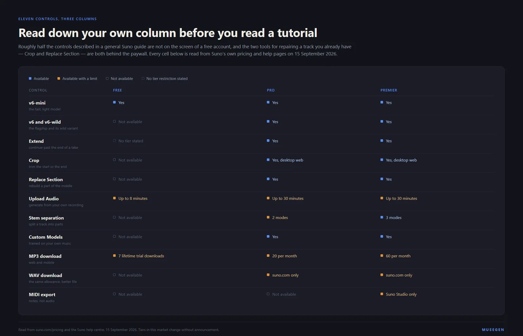Click the 'Not available' entry in the legend
Viewport: 523px width, 336px height.
119,79
